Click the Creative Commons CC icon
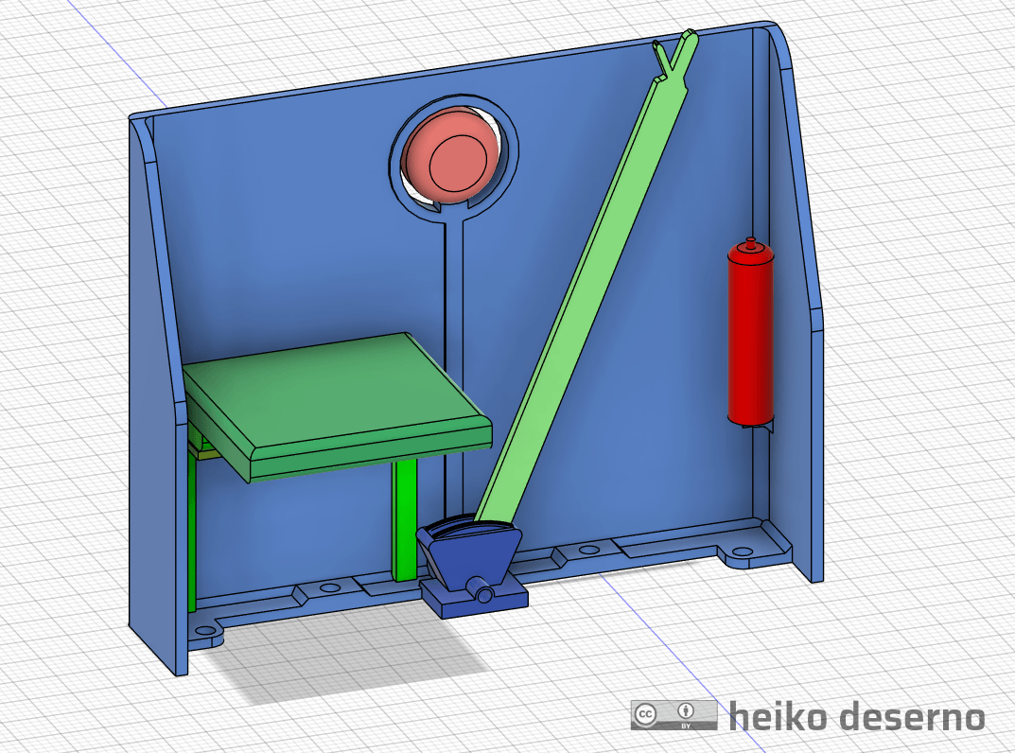This screenshot has width=1015, height=753. 645,714
